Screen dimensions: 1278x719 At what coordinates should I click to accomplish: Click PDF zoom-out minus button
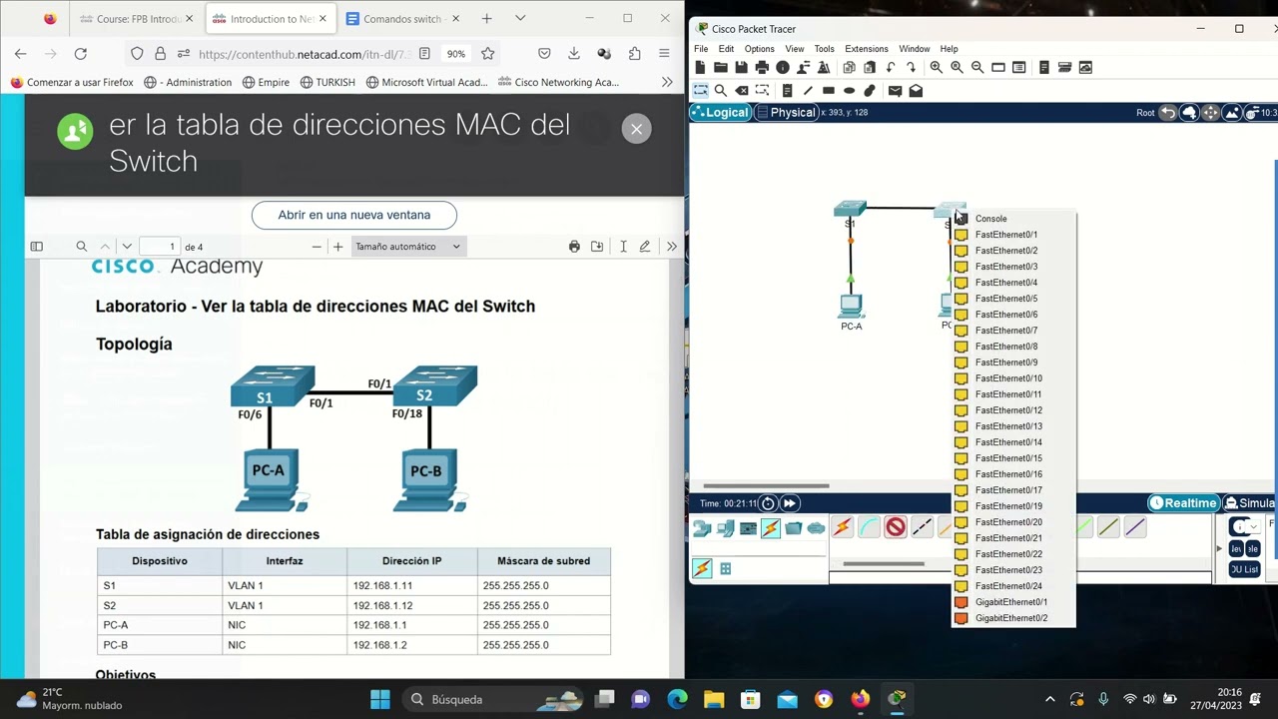(317, 247)
